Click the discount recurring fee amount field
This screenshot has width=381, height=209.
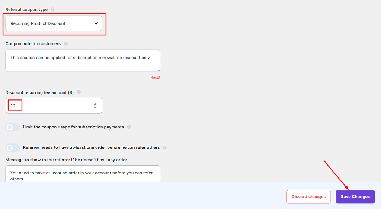(54, 106)
